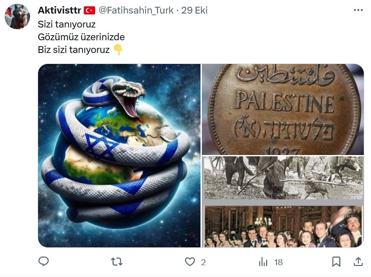Open the large globe image on the left
The width and height of the screenshot is (371, 277).
pyautogui.click(x=119, y=155)
